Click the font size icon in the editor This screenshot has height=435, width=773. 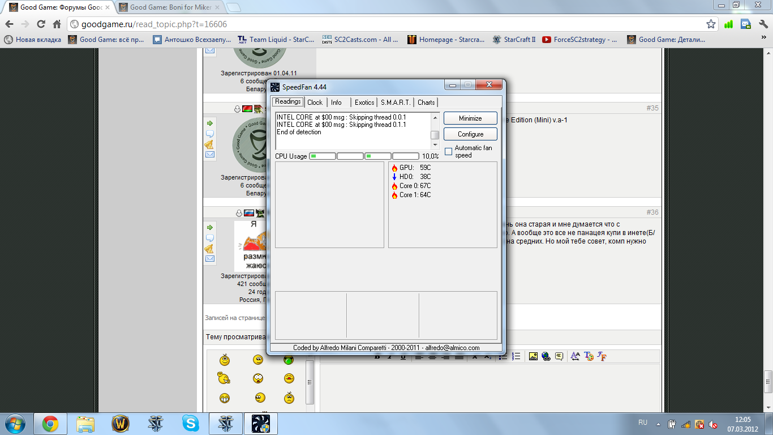pos(576,356)
